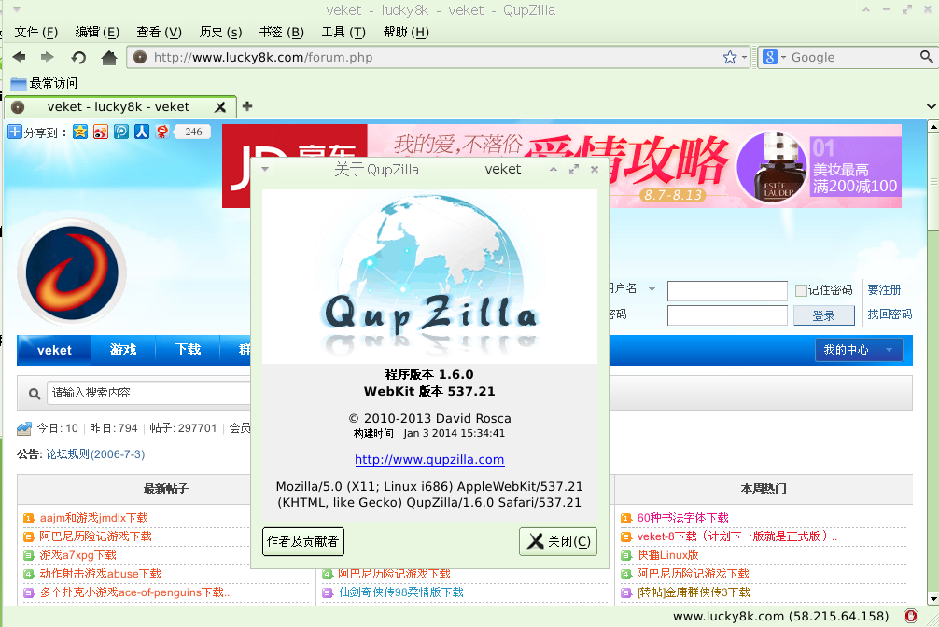Click the 登录 login button

[824, 315]
